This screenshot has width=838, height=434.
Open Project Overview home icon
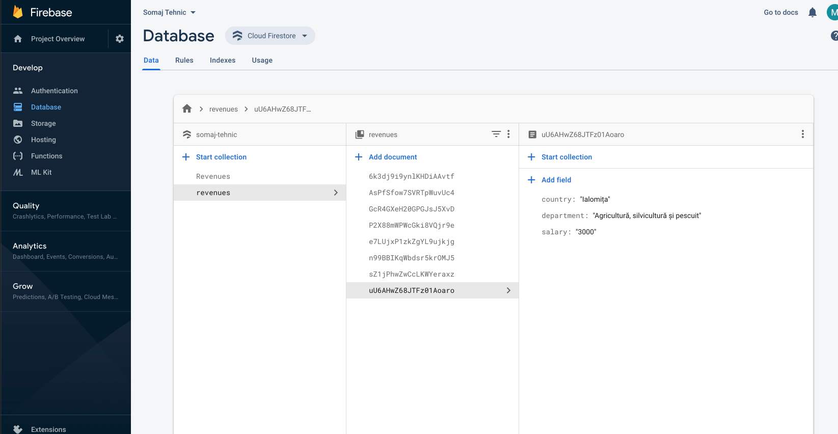point(18,39)
